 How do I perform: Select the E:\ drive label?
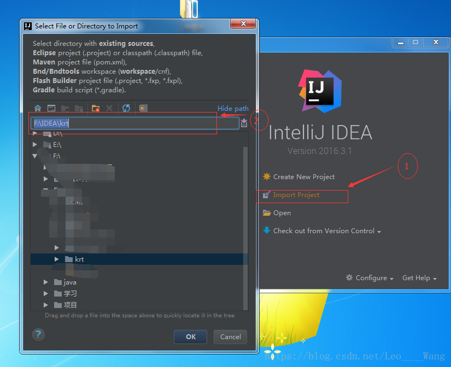coord(57,145)
